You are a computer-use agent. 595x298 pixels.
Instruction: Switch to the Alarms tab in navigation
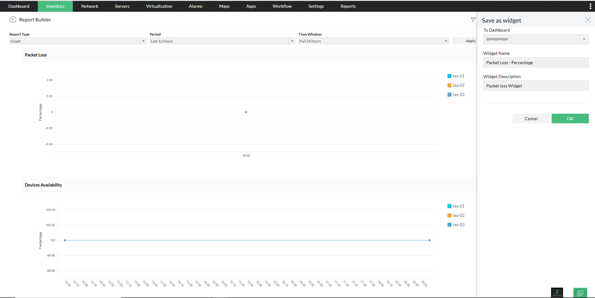(195, 6)
